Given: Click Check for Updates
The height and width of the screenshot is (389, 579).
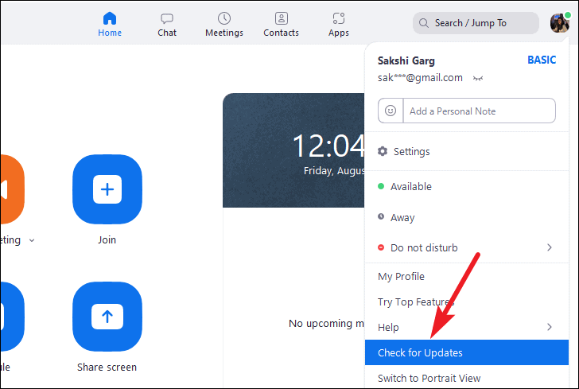Looking at the screenshot, I should coord(467,352).
